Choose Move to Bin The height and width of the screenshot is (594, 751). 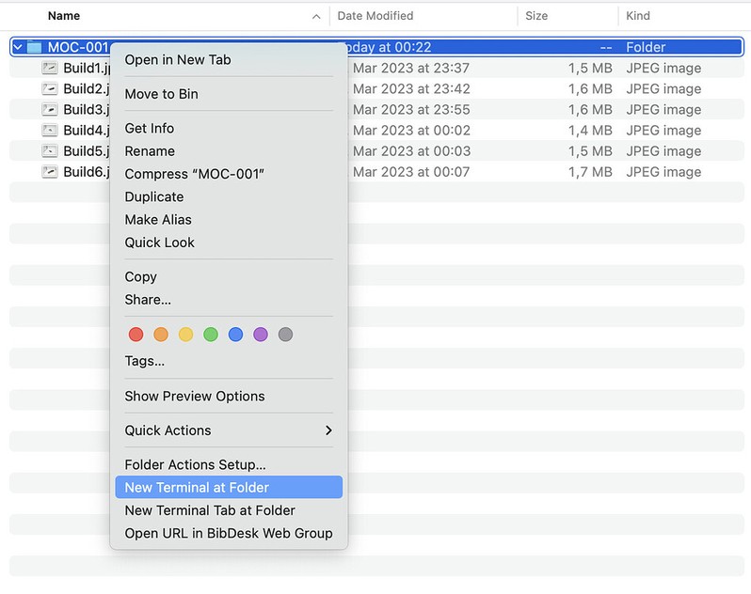(161, 94)
